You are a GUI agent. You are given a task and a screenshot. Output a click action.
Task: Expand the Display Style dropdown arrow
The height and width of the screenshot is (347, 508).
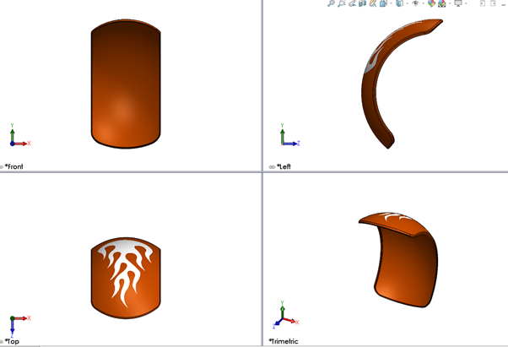coord(407,3)
